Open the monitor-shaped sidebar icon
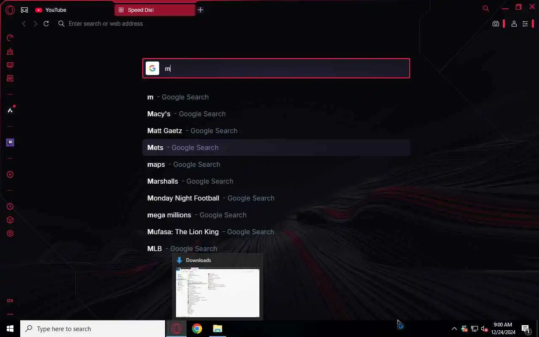539x337 pixels. (x=10, y=65)
